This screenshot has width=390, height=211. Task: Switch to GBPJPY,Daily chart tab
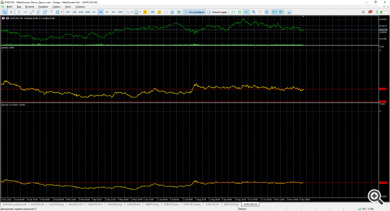[x=152, y=204]
